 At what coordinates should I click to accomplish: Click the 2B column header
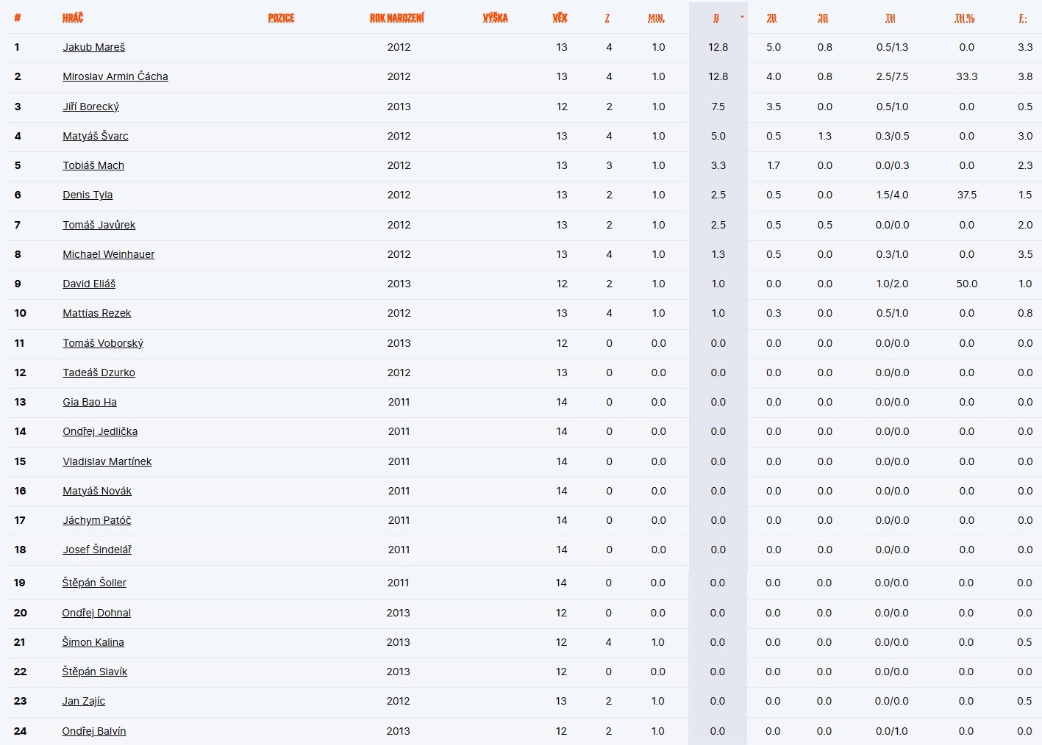[771, 18]
